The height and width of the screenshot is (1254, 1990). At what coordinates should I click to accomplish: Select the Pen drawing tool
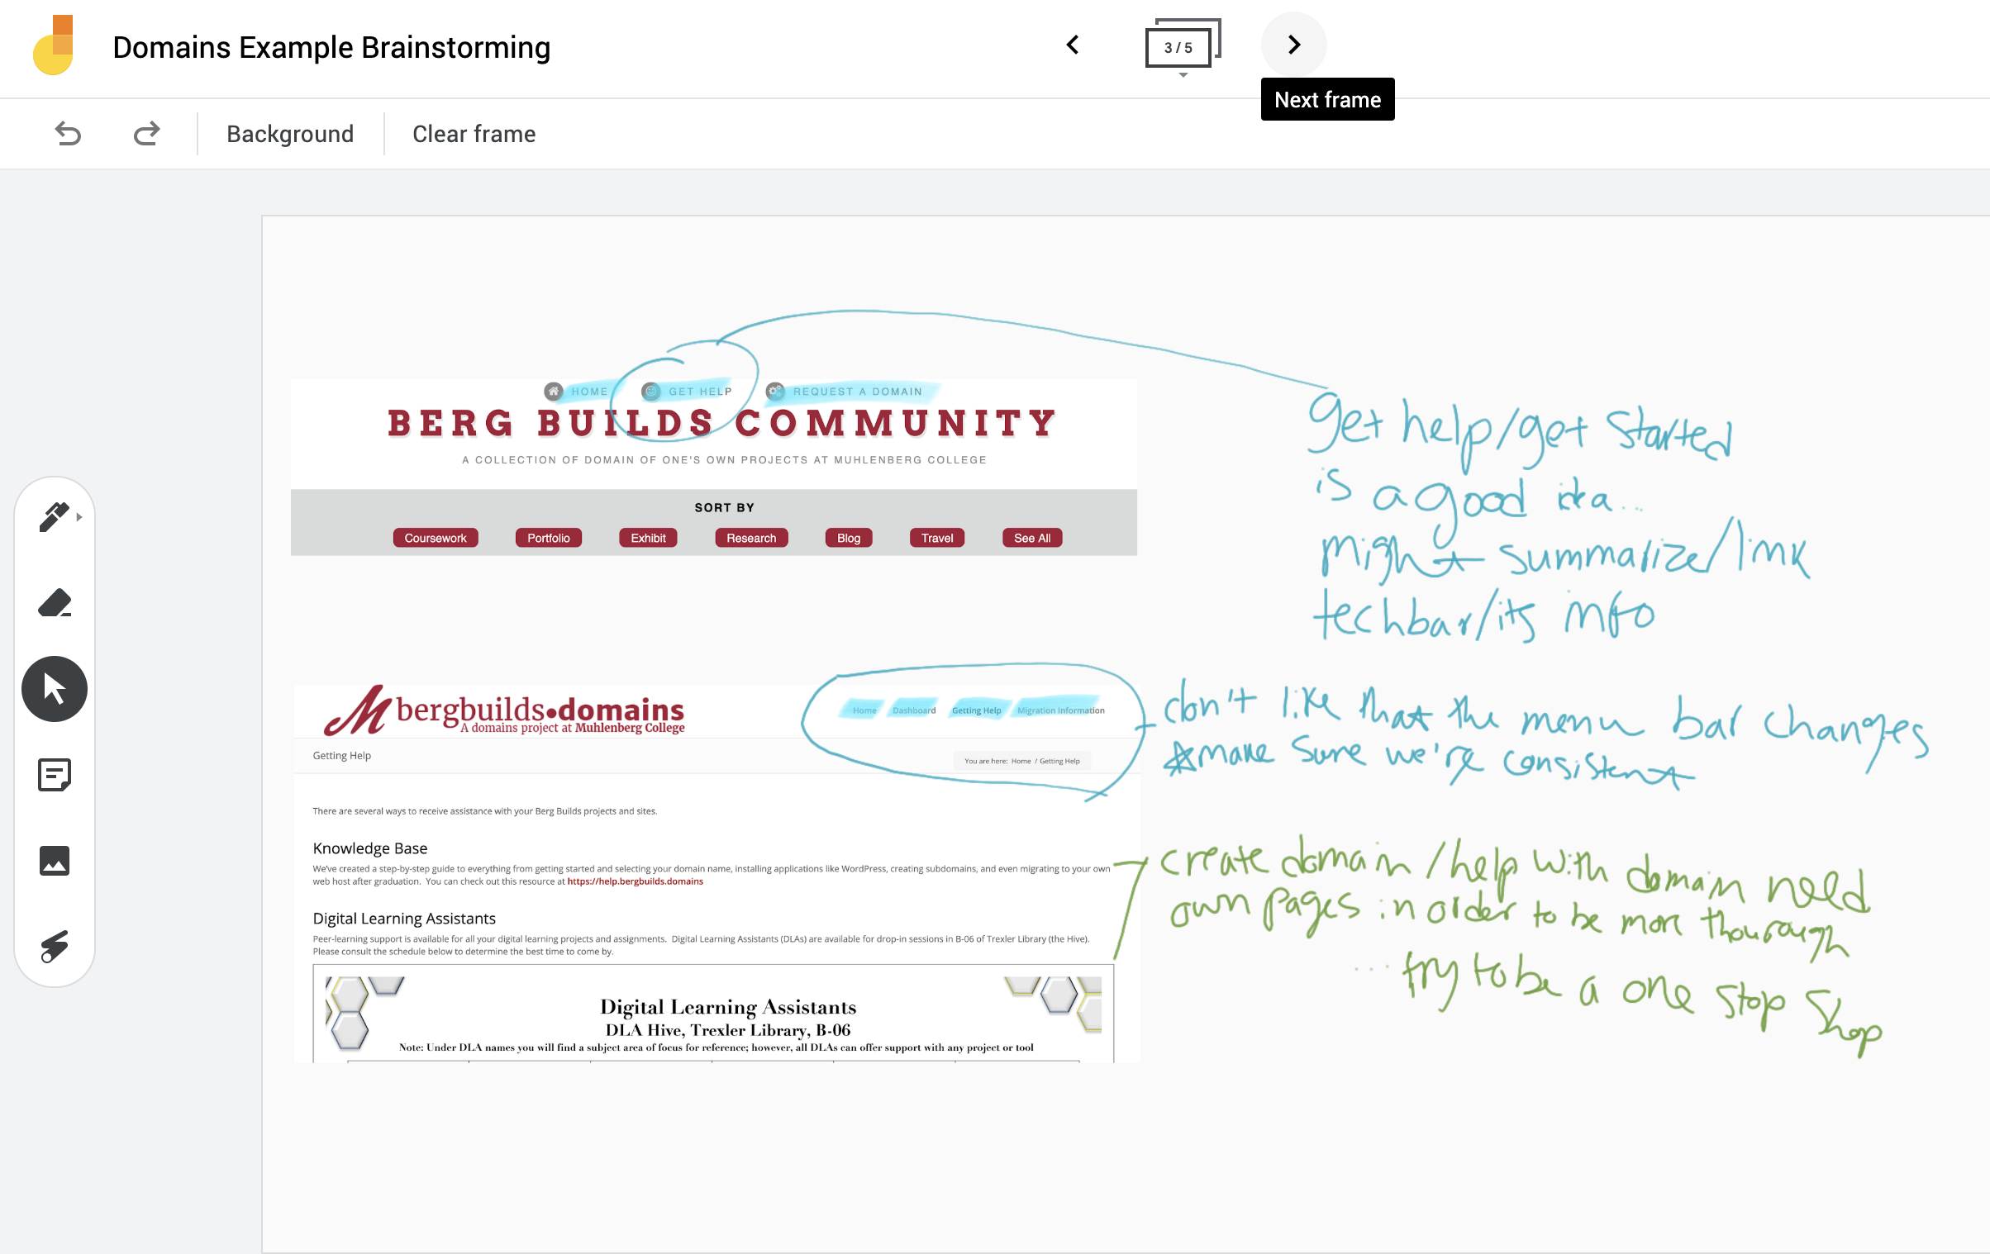click(x=53, y=518)
